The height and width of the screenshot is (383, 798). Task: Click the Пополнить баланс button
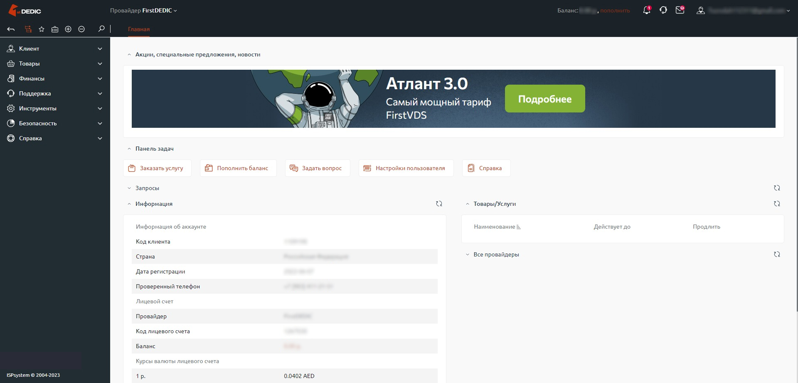238,168
